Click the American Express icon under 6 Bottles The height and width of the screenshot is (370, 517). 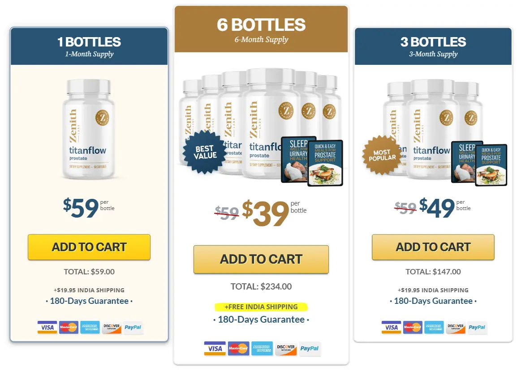[262, 349]
